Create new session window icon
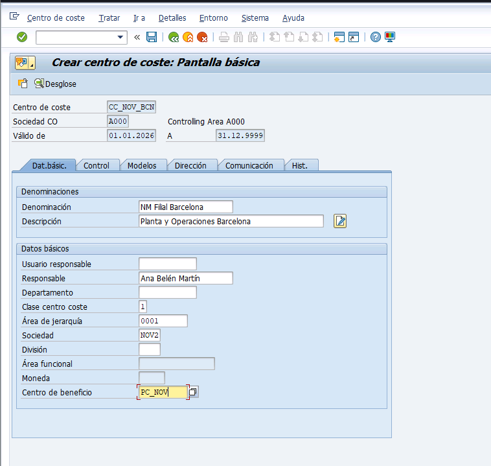 339,38
